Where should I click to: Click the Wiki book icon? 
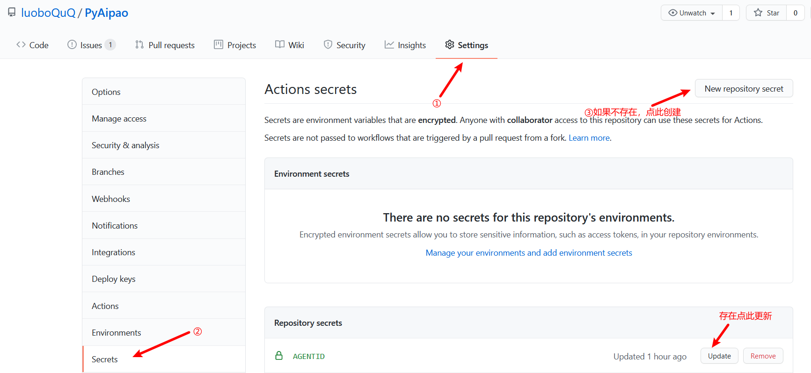[x=280, y=45]
